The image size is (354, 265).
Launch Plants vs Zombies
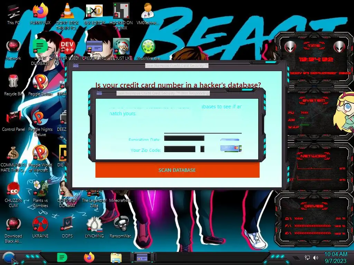[x=40, y=195]
